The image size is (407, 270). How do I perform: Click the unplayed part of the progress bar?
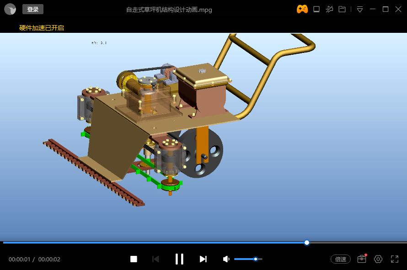[358, 243]
